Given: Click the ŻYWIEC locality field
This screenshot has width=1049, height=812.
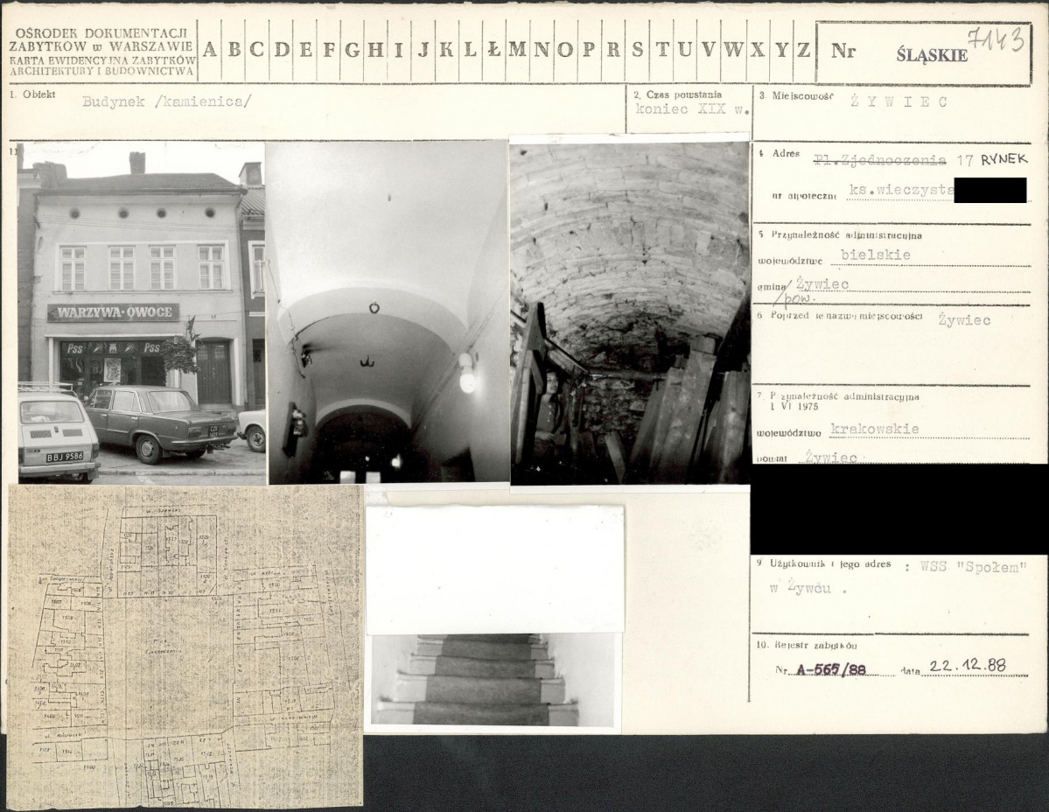Looking at the screenshot, I should coord(898,102).
